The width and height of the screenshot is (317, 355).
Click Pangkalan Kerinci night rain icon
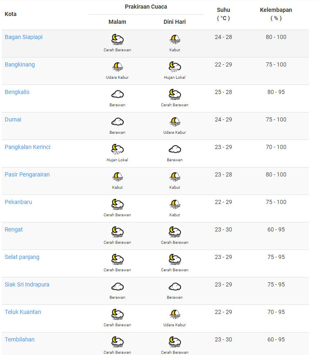[118, 149]
